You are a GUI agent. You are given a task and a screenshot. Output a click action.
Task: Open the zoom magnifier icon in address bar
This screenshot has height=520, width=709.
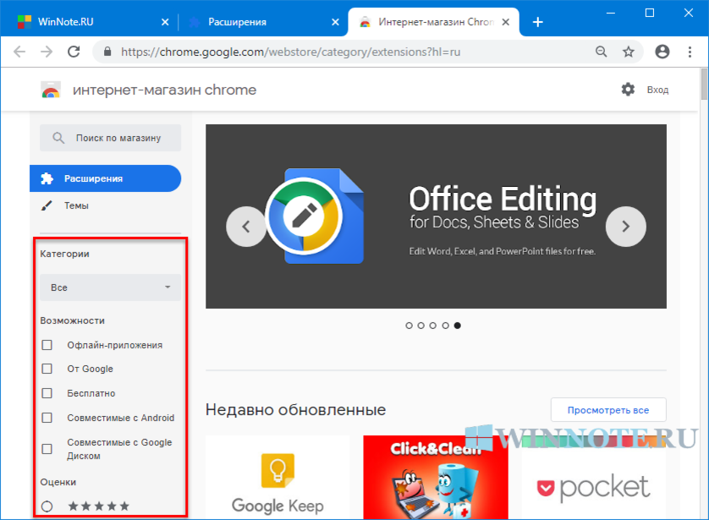pyautogui.click(x=601, y=52)
